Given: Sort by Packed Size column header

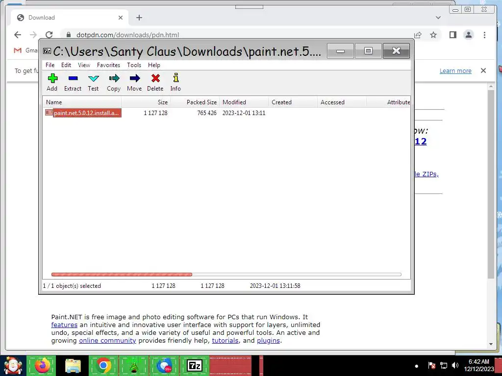Looking at the screenshot, I should coord(195,102).
